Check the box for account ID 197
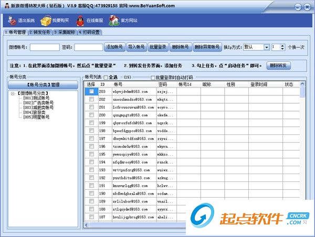315x237 pixels. 91,138
